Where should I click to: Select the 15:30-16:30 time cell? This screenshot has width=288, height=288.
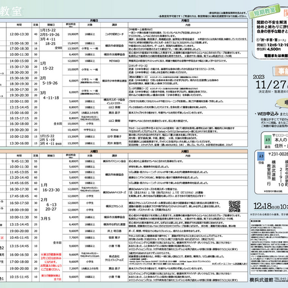point(19,78)
